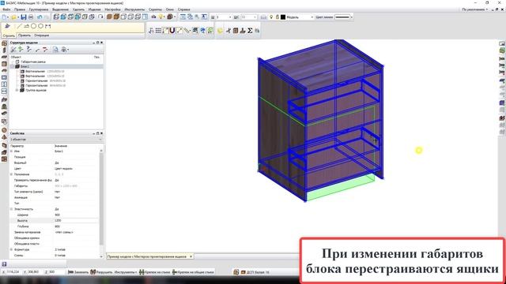This screenshot has width=506, height=284.
Task: Click the Высота value 1200 field
Action: click(x=76, y=221)
